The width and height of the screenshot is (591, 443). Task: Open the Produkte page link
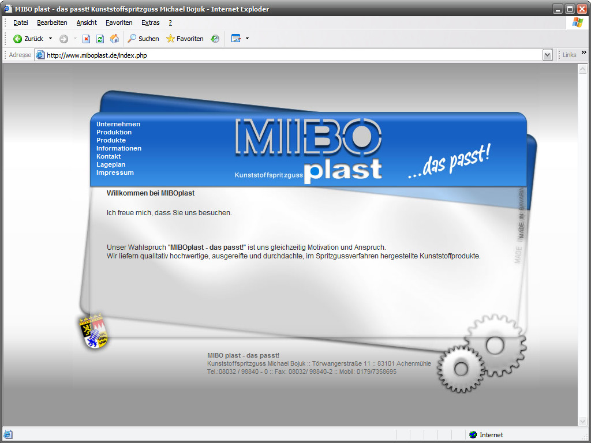point(111,140)
